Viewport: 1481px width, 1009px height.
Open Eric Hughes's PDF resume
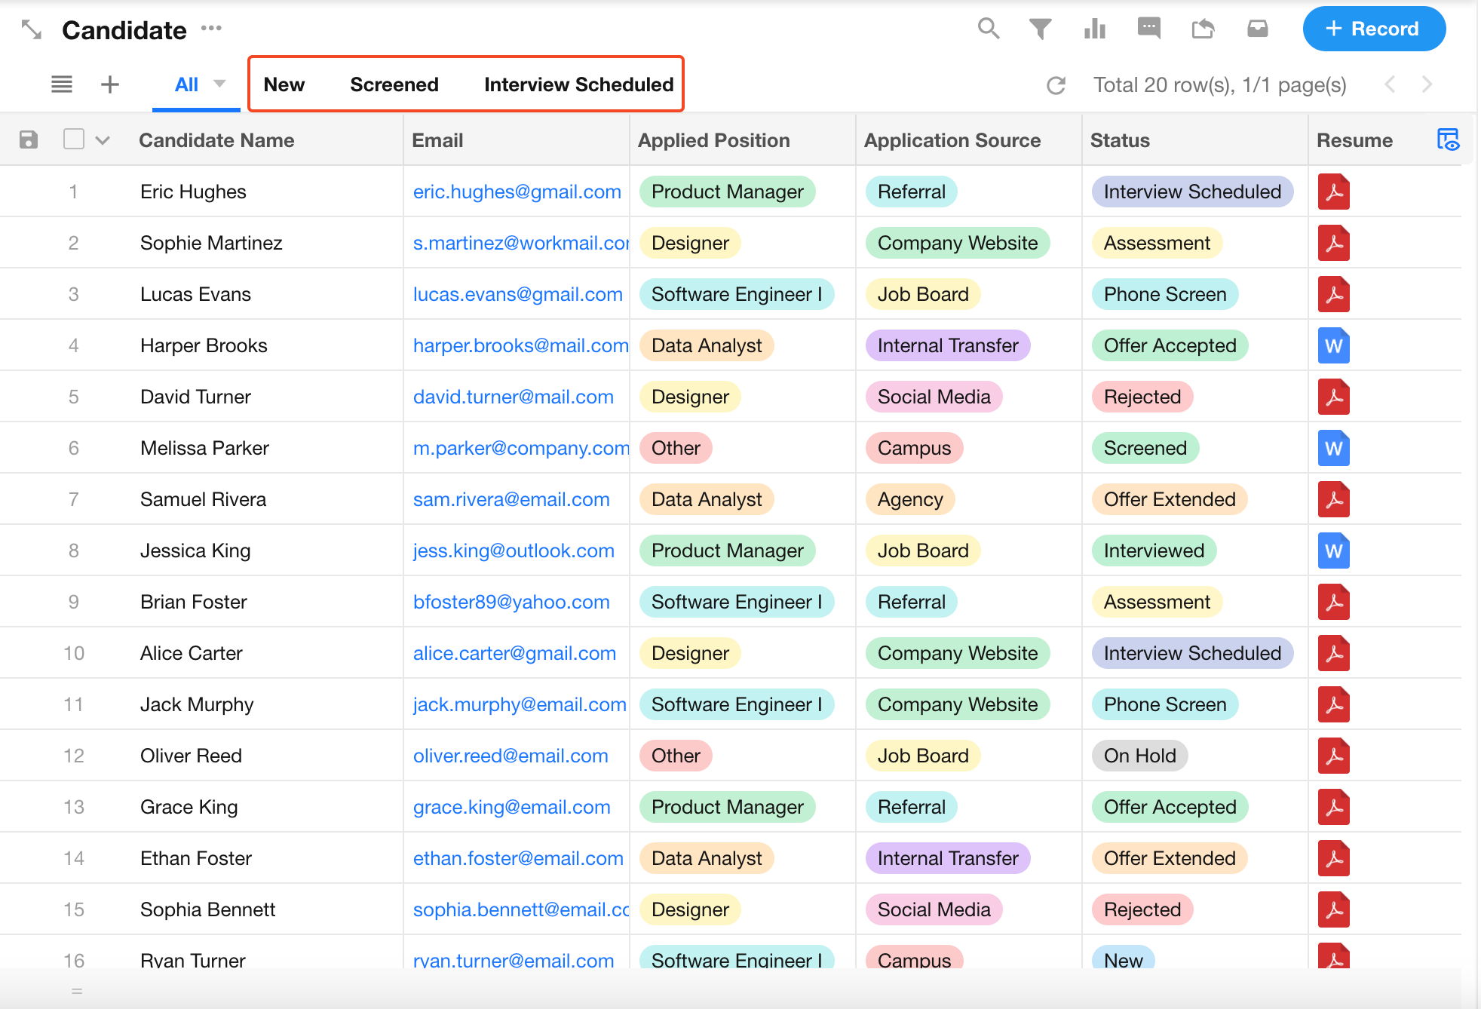pos(1333,192)
